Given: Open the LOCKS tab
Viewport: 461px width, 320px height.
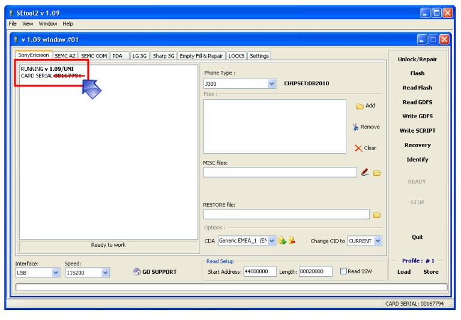Looking at the screenshot, I should coord(237,56).
